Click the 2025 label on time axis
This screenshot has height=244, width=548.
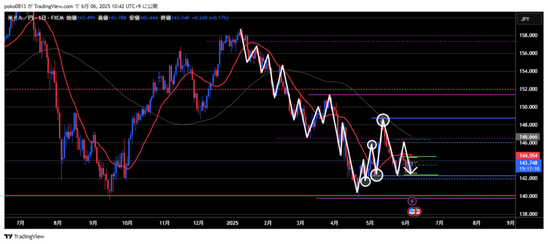pos(232,223)
